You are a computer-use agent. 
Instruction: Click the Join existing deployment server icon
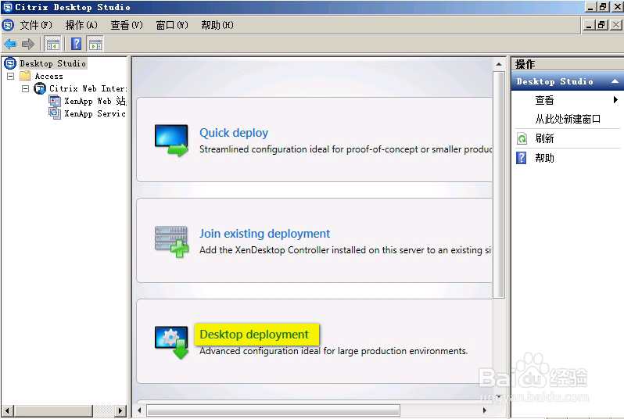click(171, 241)
